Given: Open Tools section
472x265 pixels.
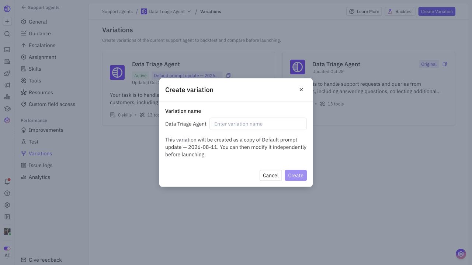Looking at the screenshot, I should point(52,81).
